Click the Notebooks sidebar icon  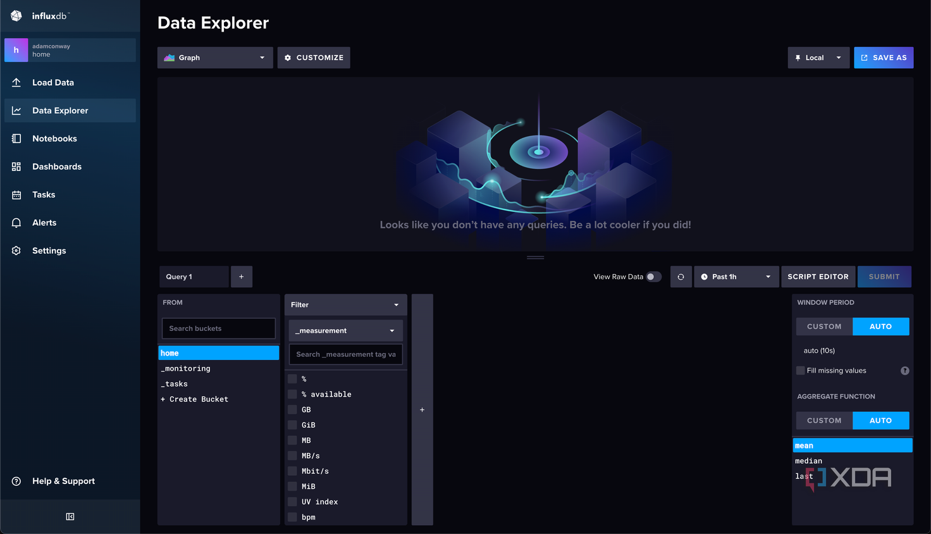(x=16, y=139)
